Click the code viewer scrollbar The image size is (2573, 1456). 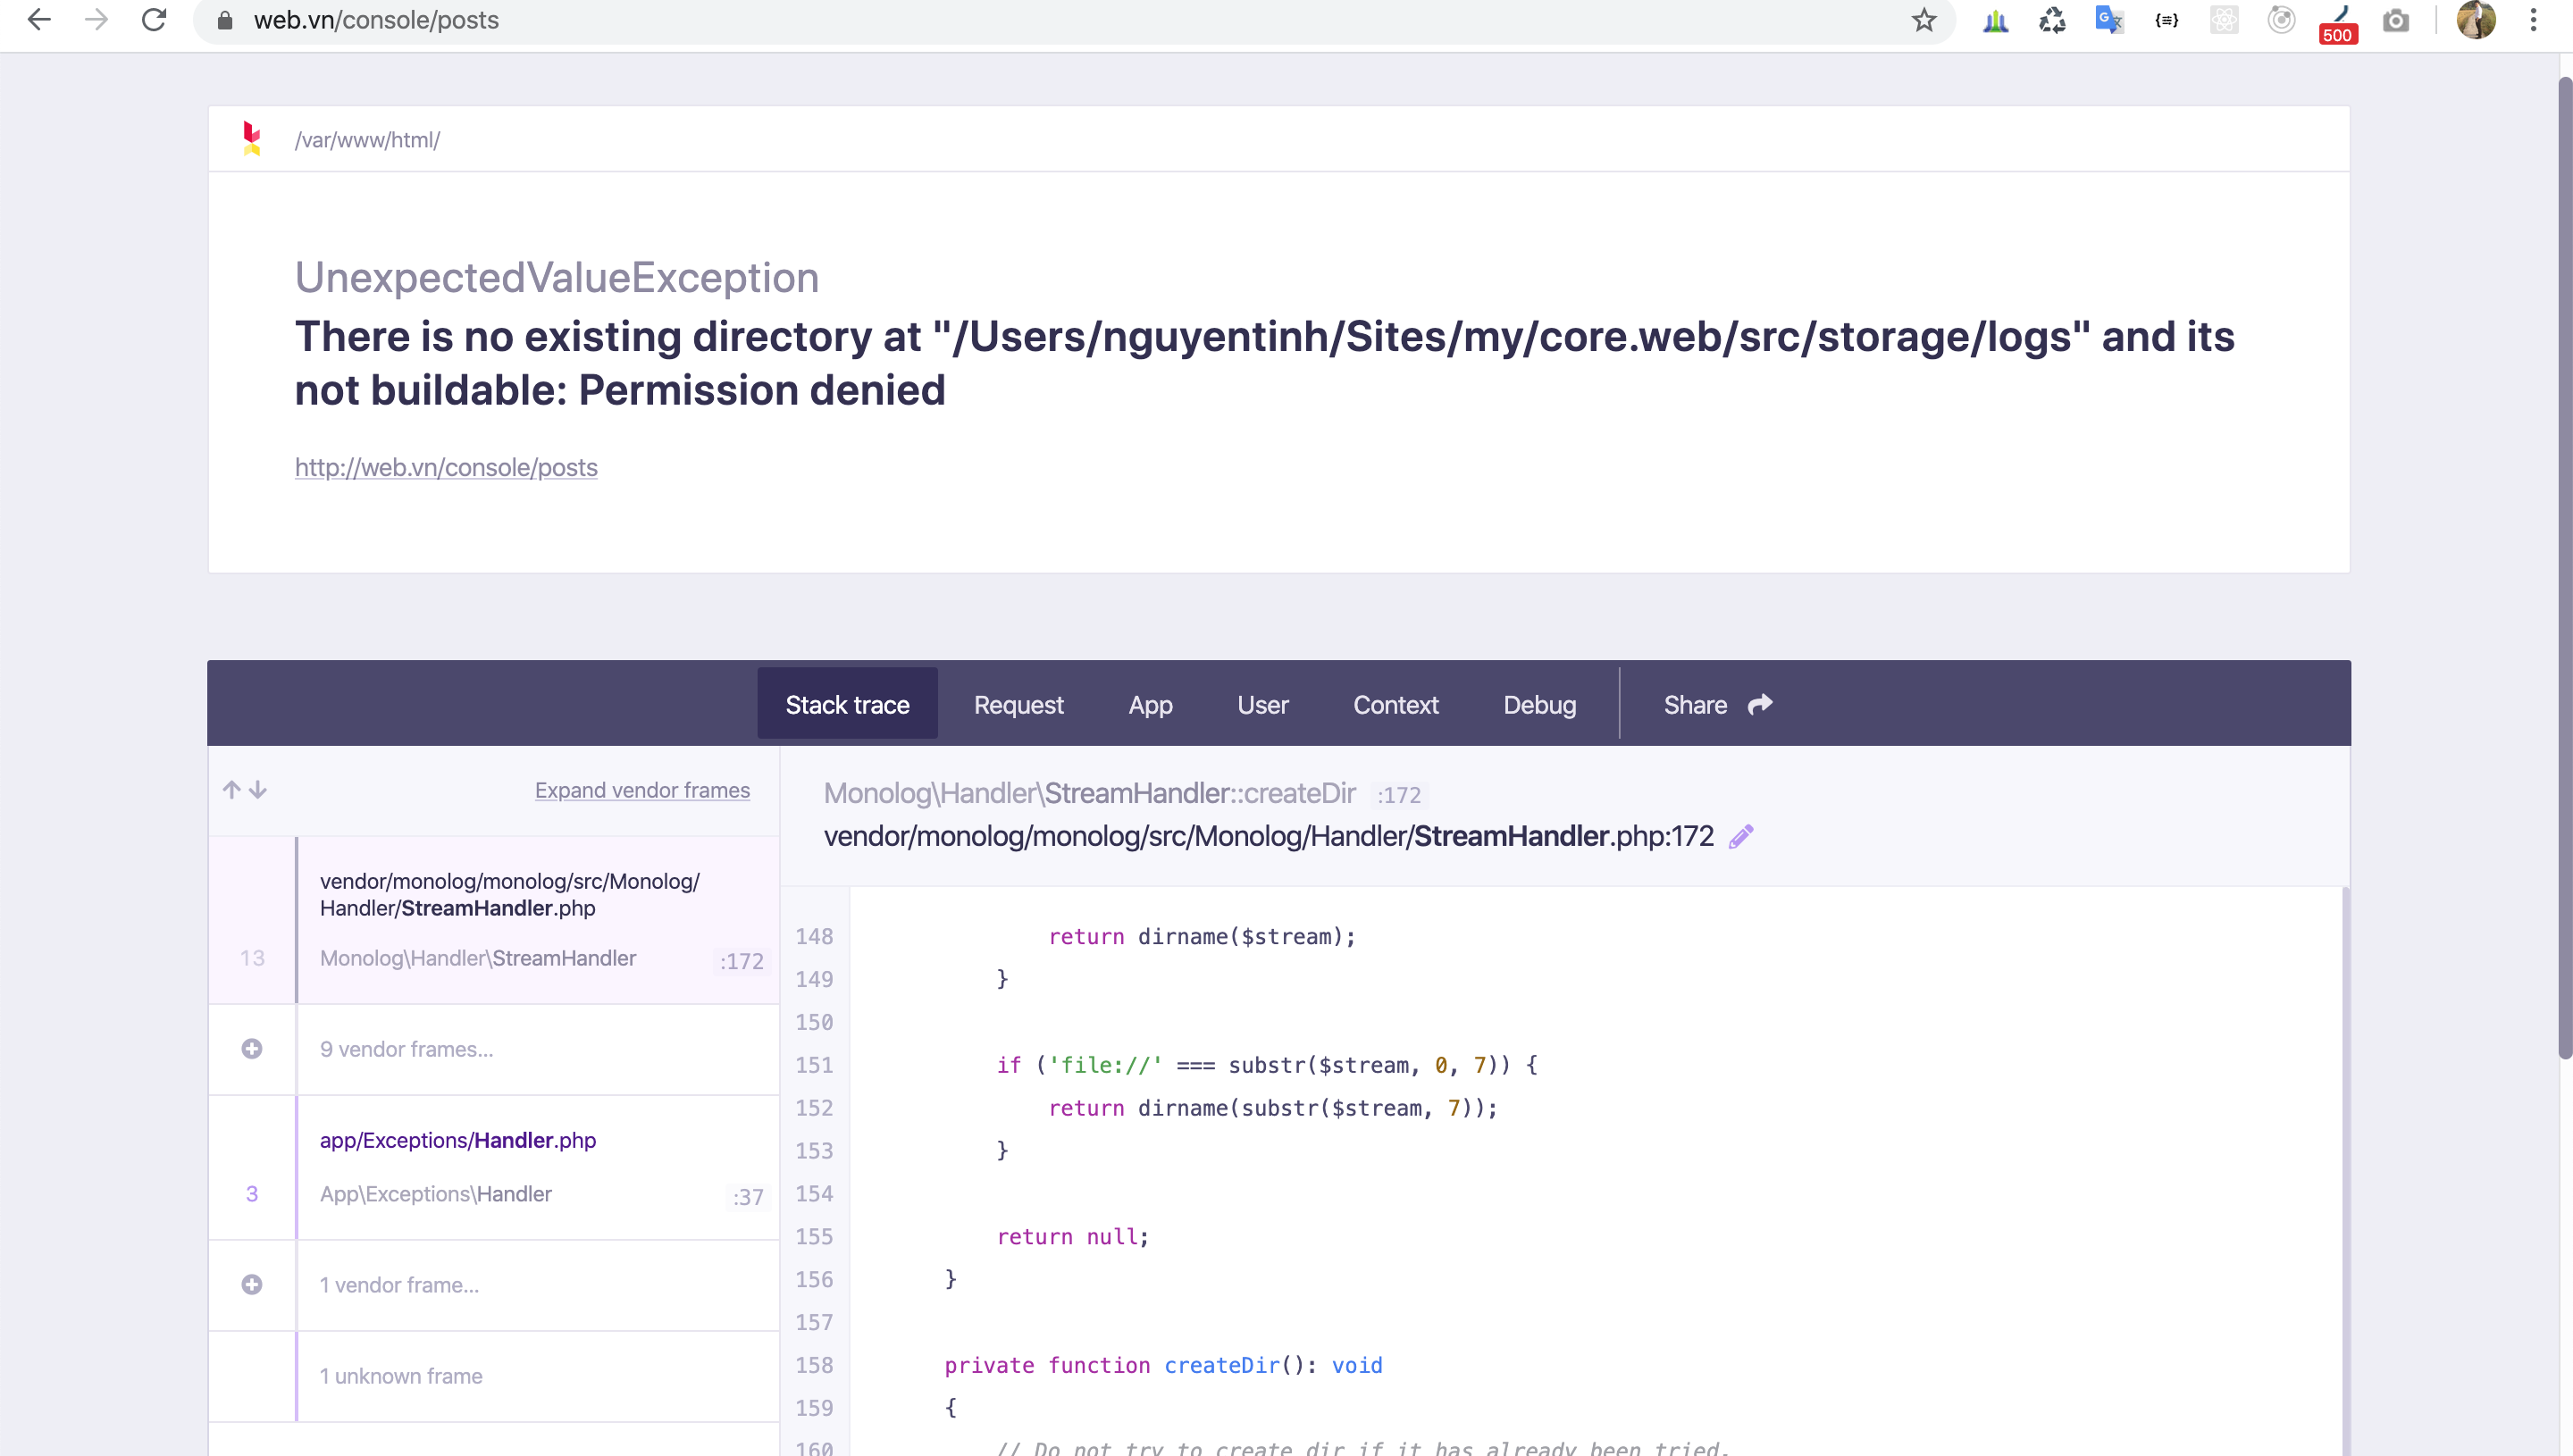click(x=2345, y=1170)
